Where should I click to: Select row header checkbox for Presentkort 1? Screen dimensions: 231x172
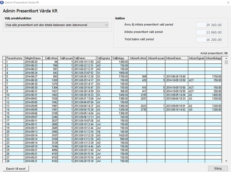coord(4,62)
